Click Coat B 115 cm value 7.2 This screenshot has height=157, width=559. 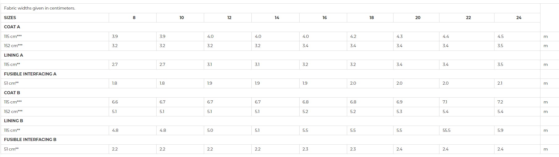point(500,102)
